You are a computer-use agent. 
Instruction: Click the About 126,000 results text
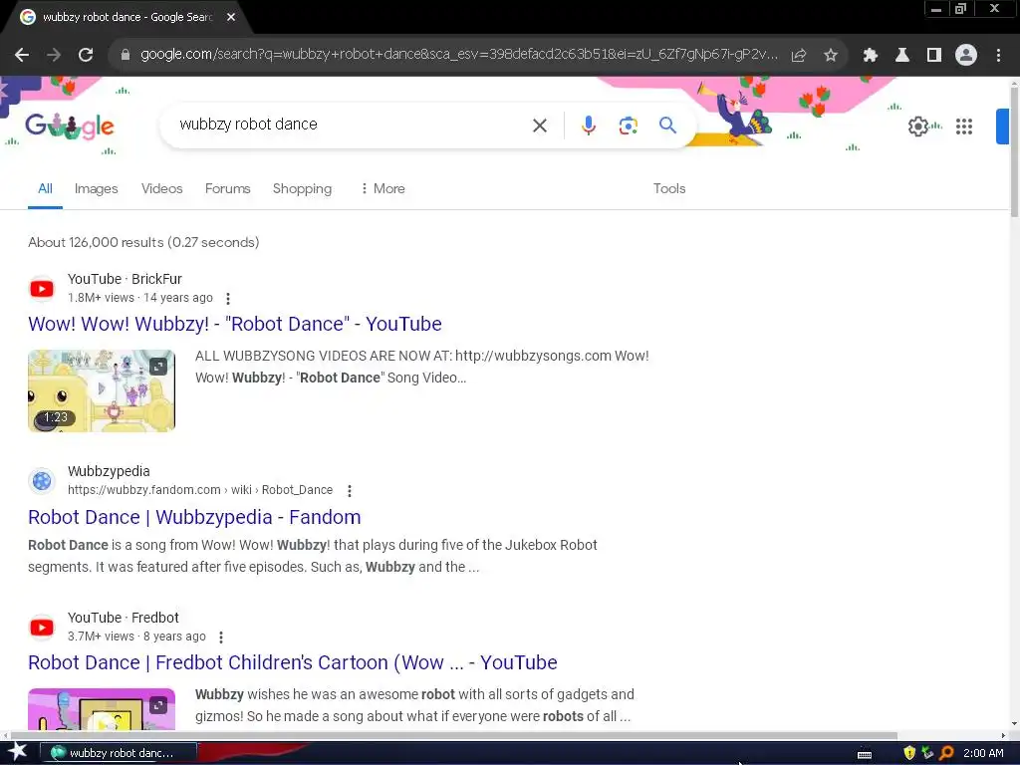(143, 242)
